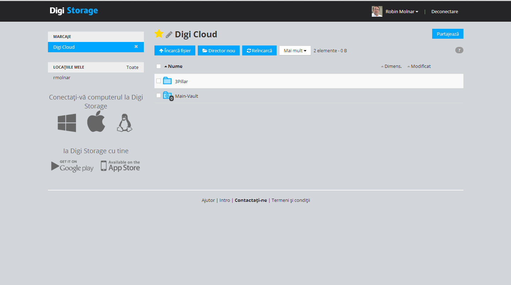The image size is (511, 285).
Task: Expand the Robin Molnar user menu
Action: 402,11
